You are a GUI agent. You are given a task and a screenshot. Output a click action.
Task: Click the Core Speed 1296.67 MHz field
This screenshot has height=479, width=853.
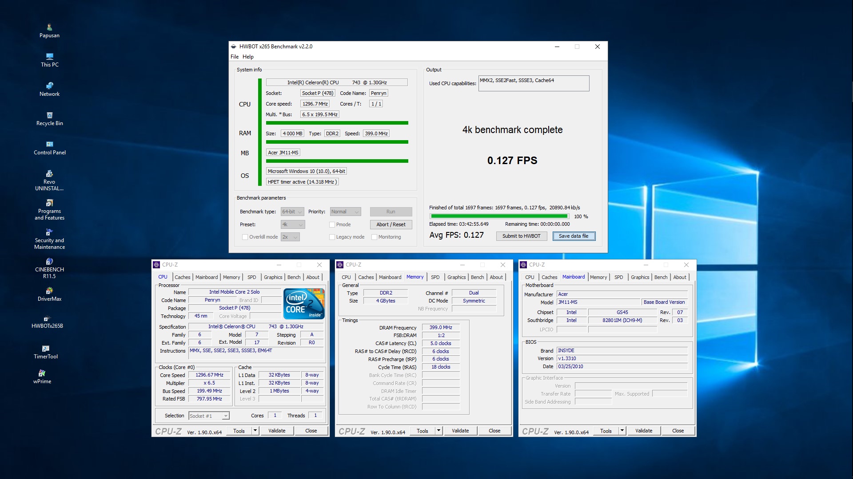(x=209, y=375)
